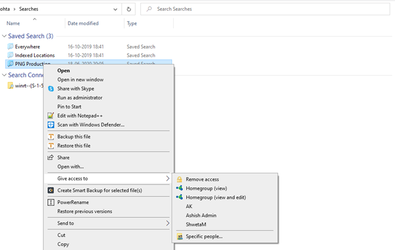The width and height of the screenshot is (395, 250).
Task: Click Saved Search type of Indexed Locations
Action: point(141,55)
